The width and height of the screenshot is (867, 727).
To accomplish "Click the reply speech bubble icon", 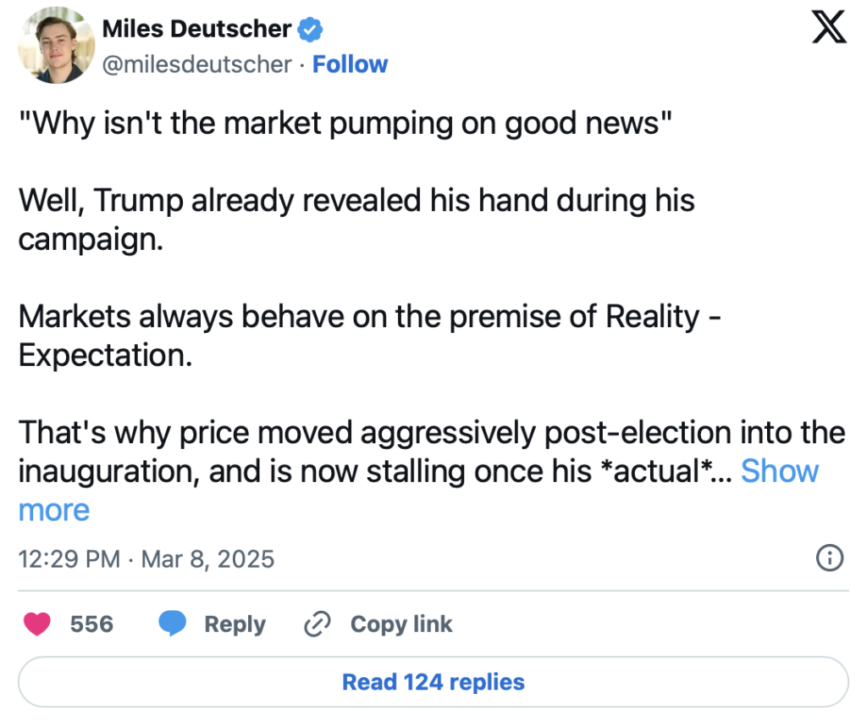I will coord(173,624).
